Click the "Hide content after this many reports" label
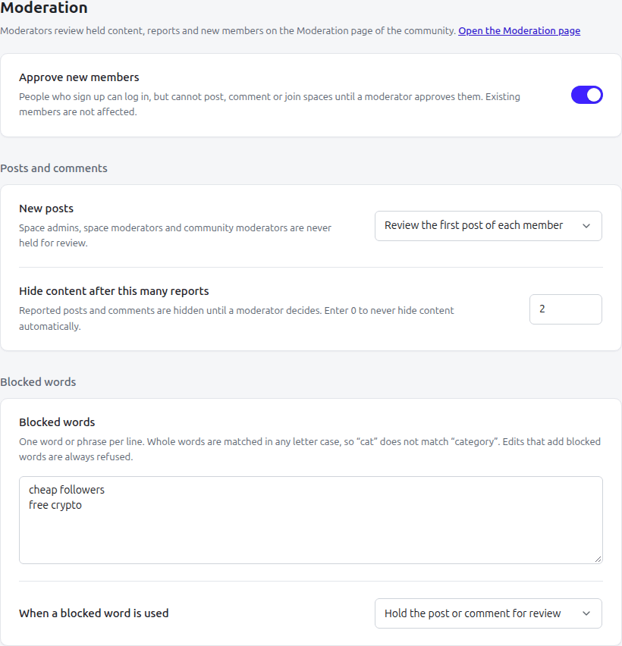This screenshot has height=646, width=622. (114, 291)
